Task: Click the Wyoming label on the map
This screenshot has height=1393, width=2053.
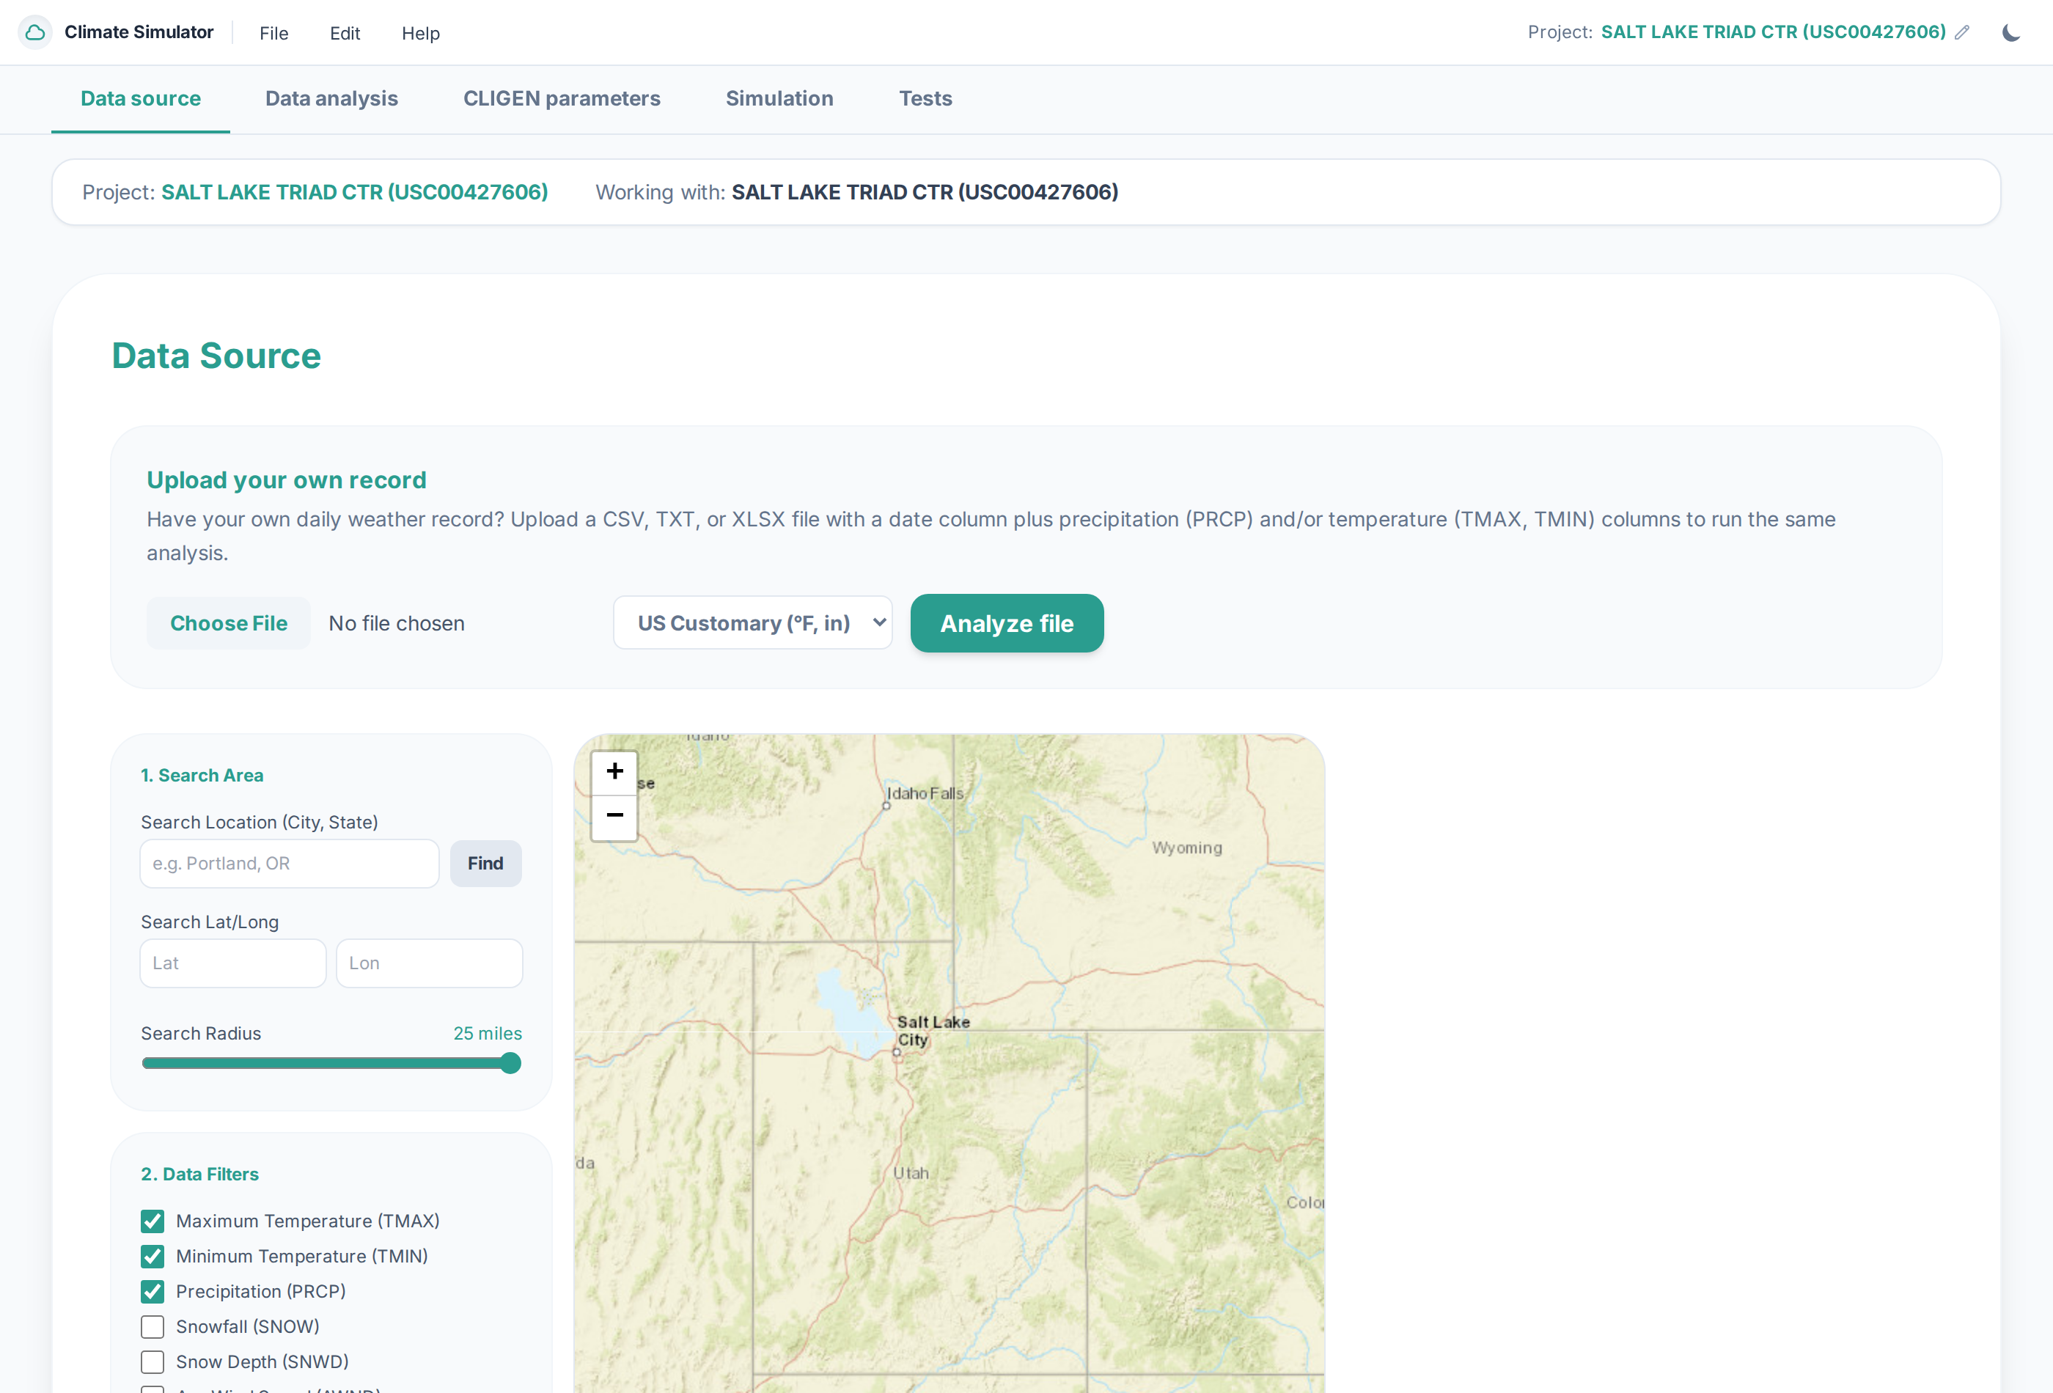Action: click(1186, 848)
